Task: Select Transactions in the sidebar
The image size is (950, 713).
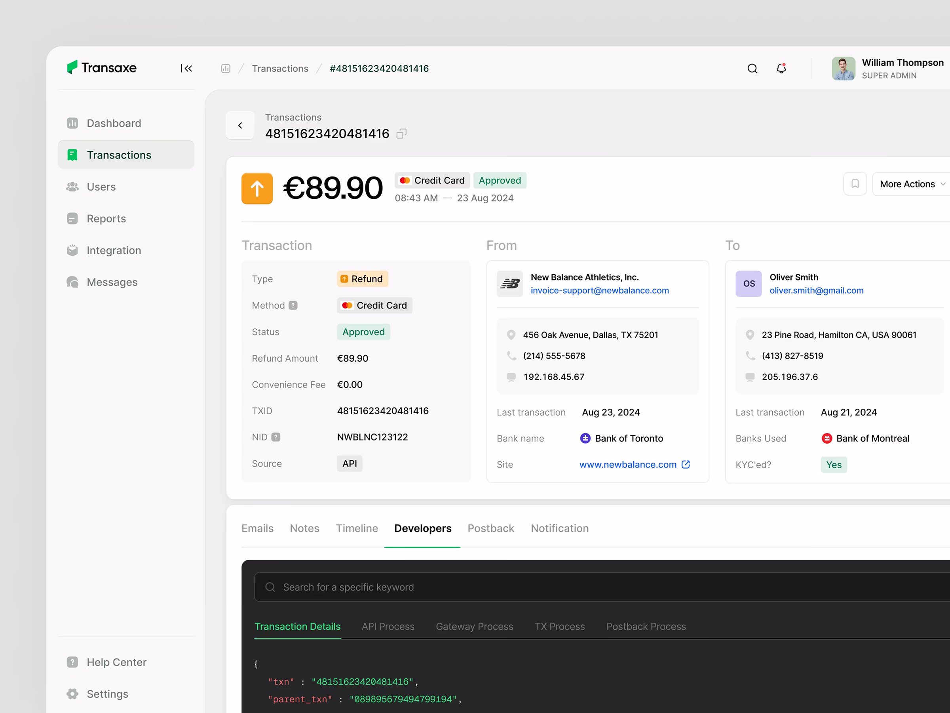Action: click(126, 155)
